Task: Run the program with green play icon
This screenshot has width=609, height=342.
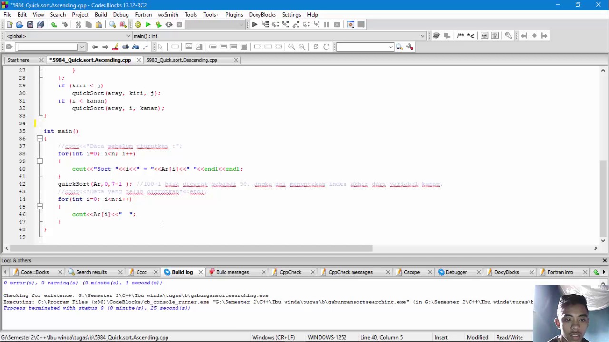Action: (148, 24)
